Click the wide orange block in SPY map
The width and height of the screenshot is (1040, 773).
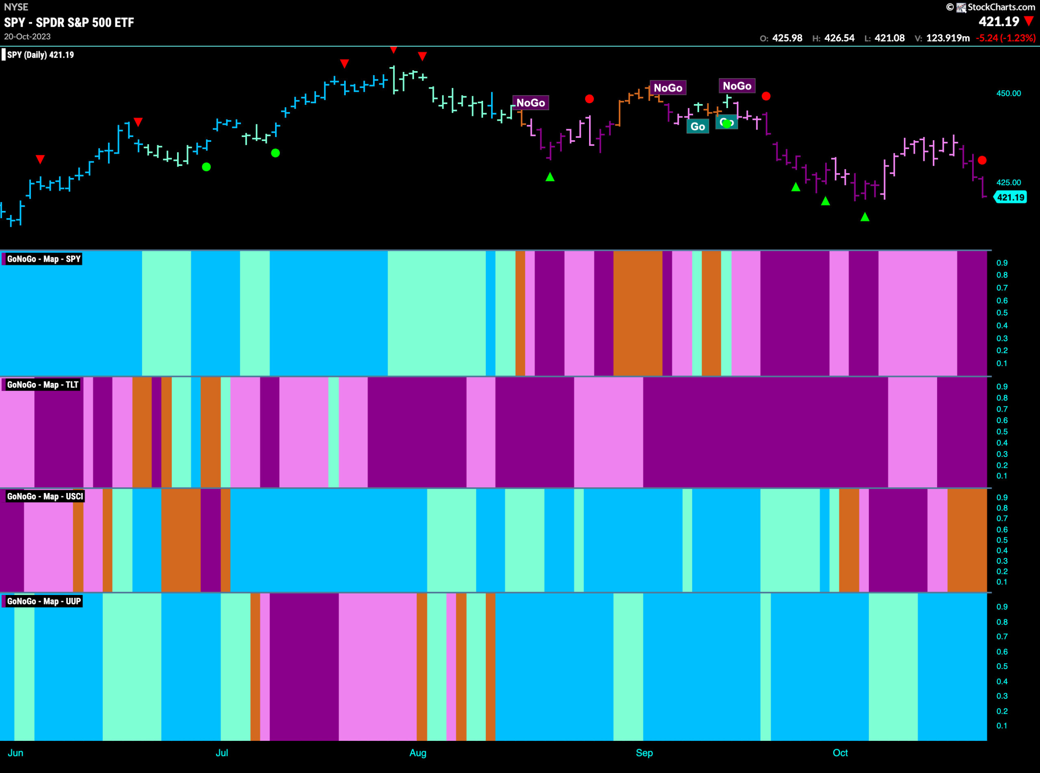[638, 313]
